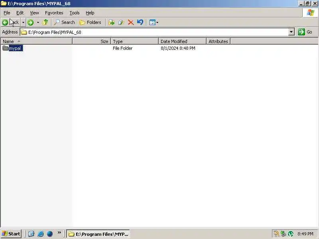Click the folder icon in the address bar
Screen dimensions: 319x239
click(24, 32)
